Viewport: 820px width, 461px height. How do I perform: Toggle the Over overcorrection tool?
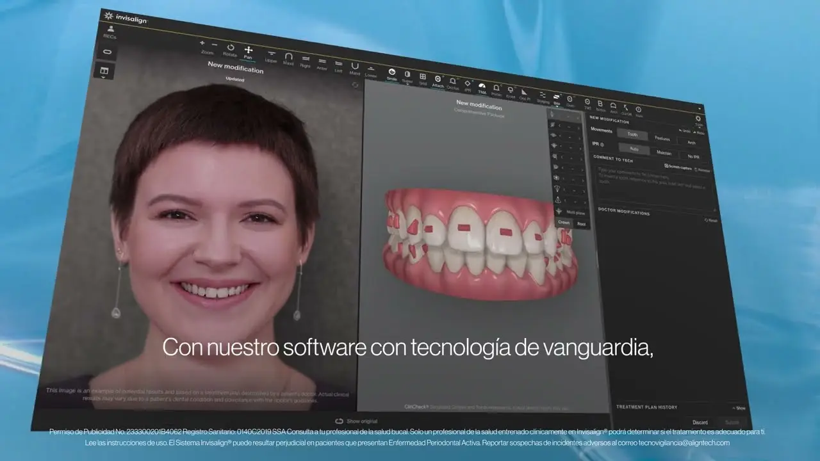[x=570, y=101]
